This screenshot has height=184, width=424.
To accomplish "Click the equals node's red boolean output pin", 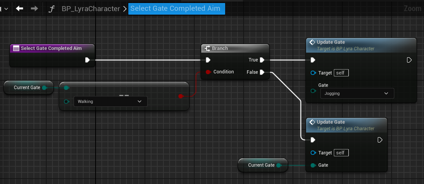I will click(181, 96).
